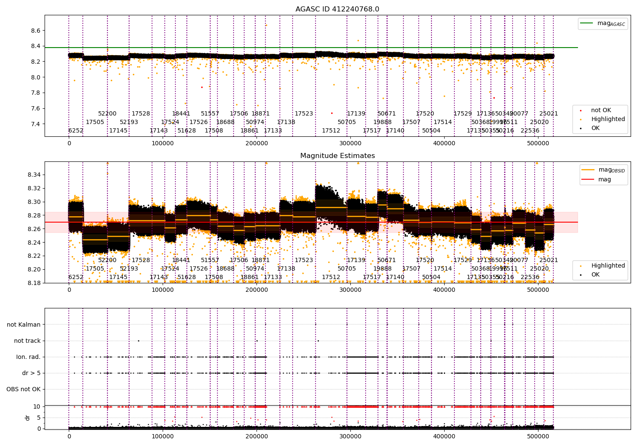
Task: Click the 'Ion. rad.' axis label
Action: click(28, 357)
